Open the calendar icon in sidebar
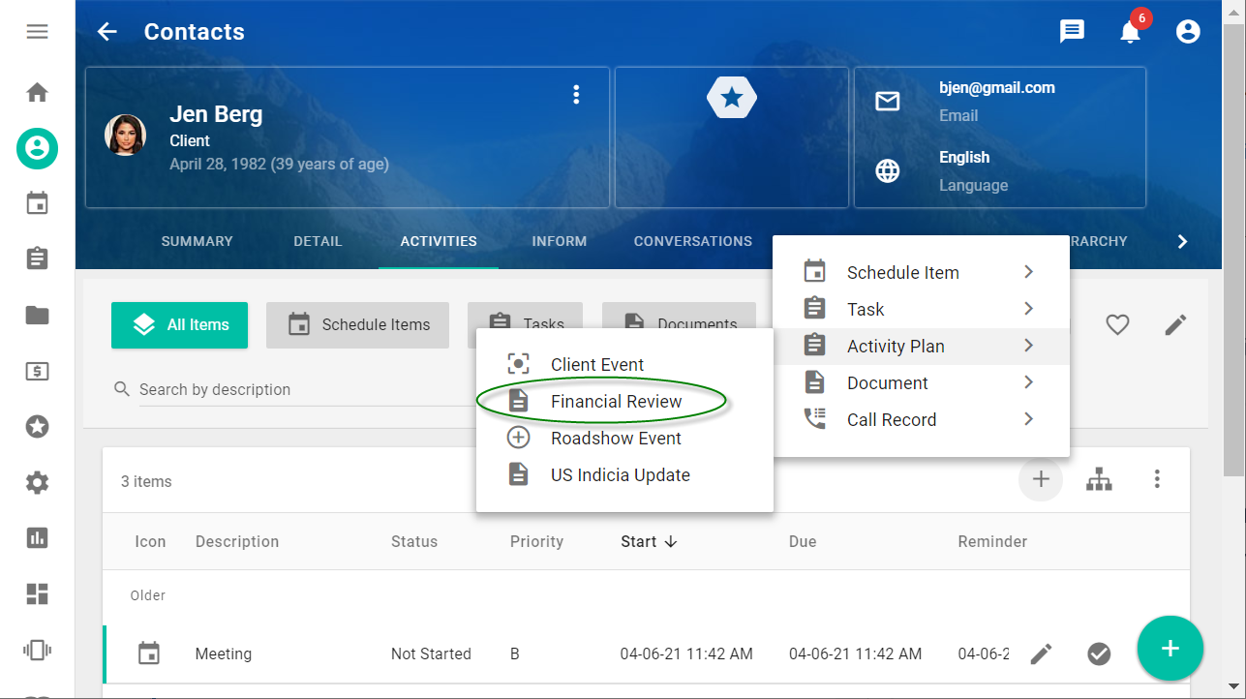Screen dimensions: 1246x699 (x=37, y=203)
